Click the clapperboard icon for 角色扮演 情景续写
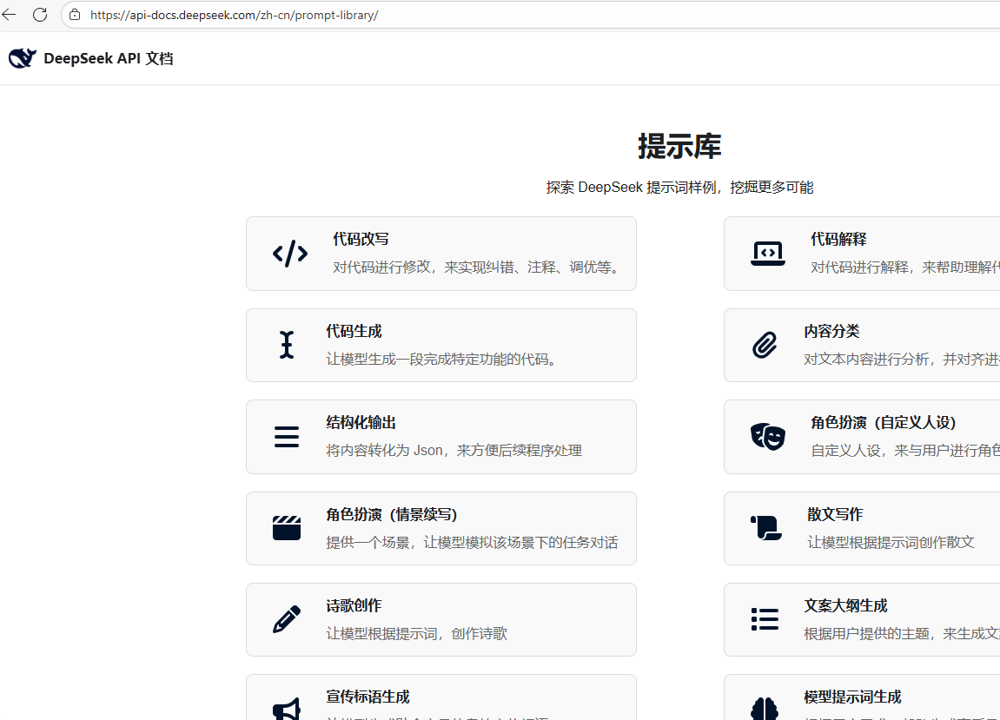Image resolution: width=1000 pixels, height=720 pixels. pyautogui.click(x=287, y=528)
